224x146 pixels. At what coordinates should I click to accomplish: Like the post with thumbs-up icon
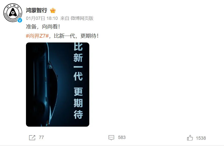click(x=190, y=138)
